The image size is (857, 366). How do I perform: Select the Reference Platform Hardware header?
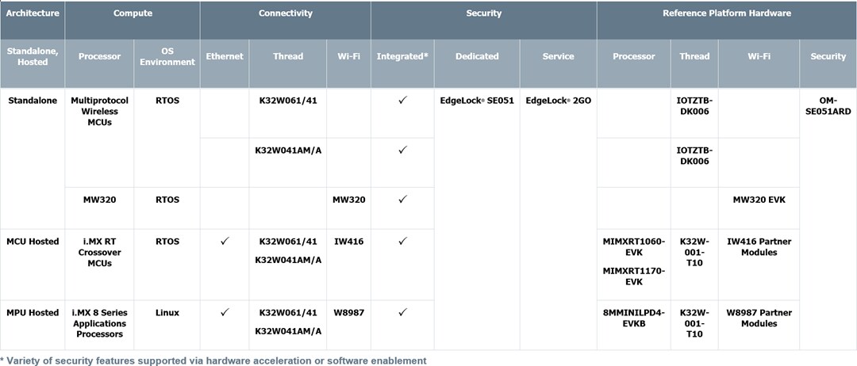point(726,13)
